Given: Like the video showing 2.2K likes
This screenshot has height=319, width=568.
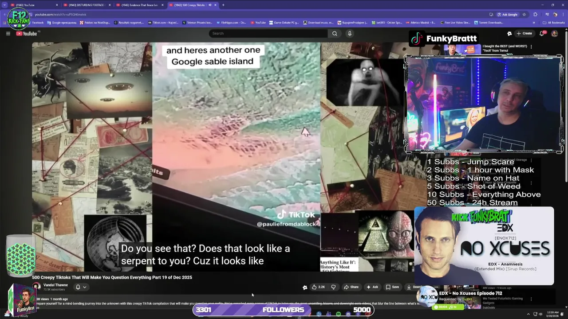Looking at the screenshot, I should [319, 287].
